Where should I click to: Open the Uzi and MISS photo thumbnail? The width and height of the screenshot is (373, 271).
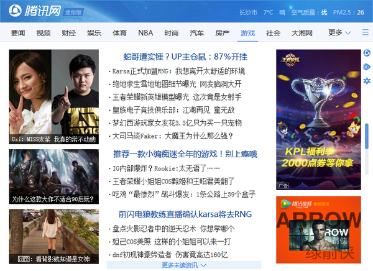coord(54,97)
